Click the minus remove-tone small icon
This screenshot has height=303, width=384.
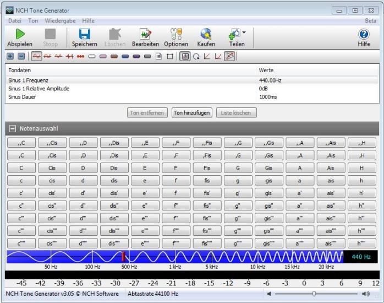pyautogui.click(x=21, y=56)
